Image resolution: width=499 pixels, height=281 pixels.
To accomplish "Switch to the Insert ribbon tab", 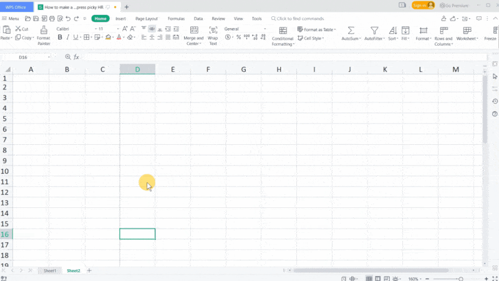I will (x=120, y=19).
